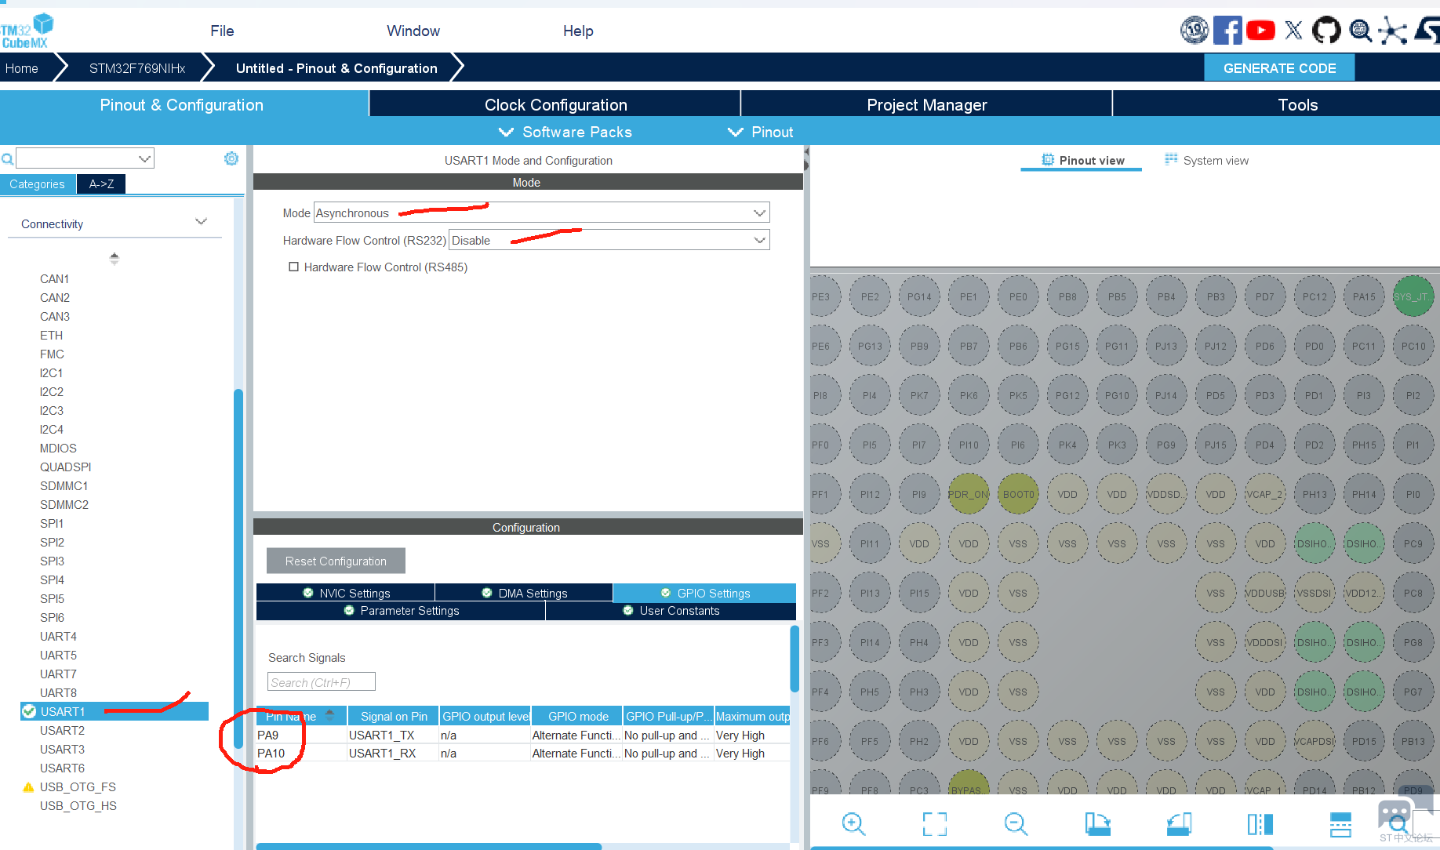Switch to the System view
This screenshot has width=1440, height=850.
click(1207, 160)
